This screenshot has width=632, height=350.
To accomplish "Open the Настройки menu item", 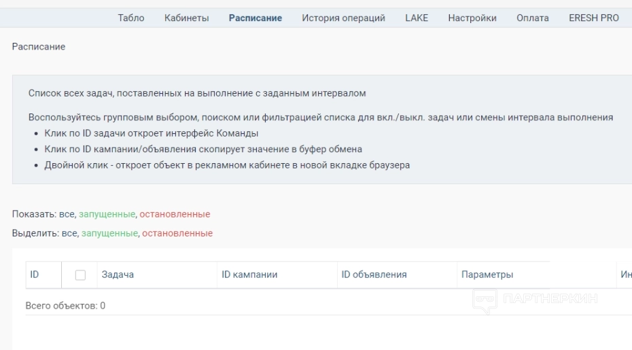I will 472,18.
